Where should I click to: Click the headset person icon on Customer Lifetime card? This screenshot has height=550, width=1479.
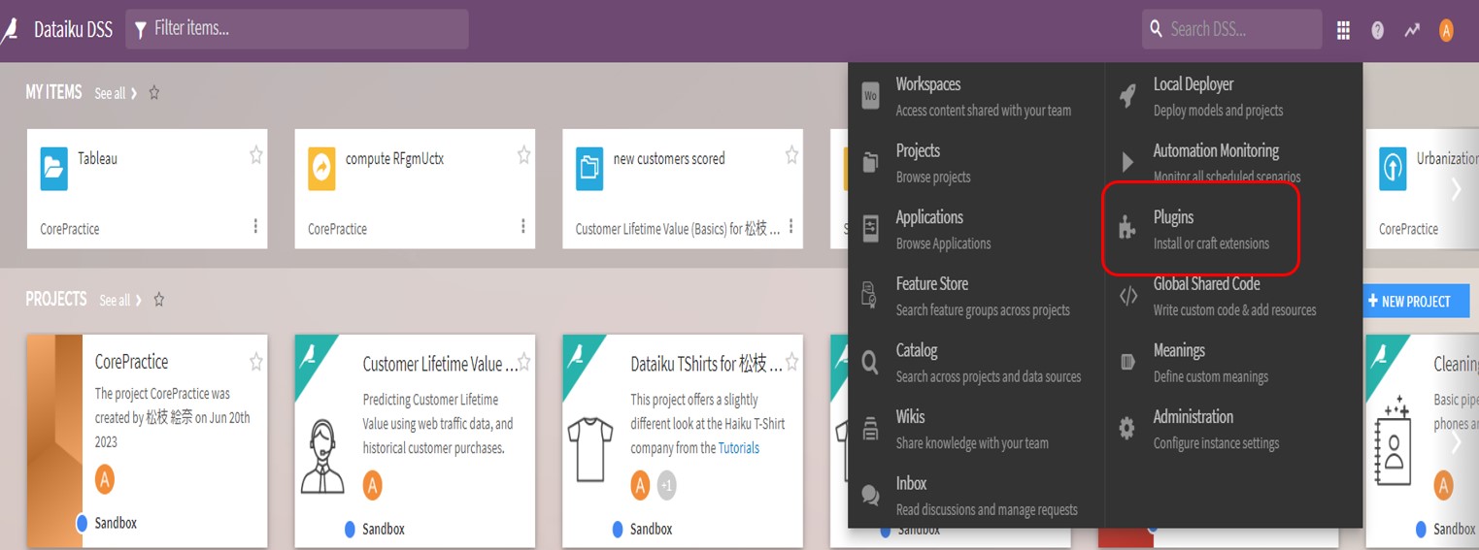pyautogui.click(x=322, y=455)
